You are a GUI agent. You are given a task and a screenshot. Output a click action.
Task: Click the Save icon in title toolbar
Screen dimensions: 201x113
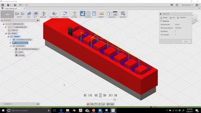[15, 5]
